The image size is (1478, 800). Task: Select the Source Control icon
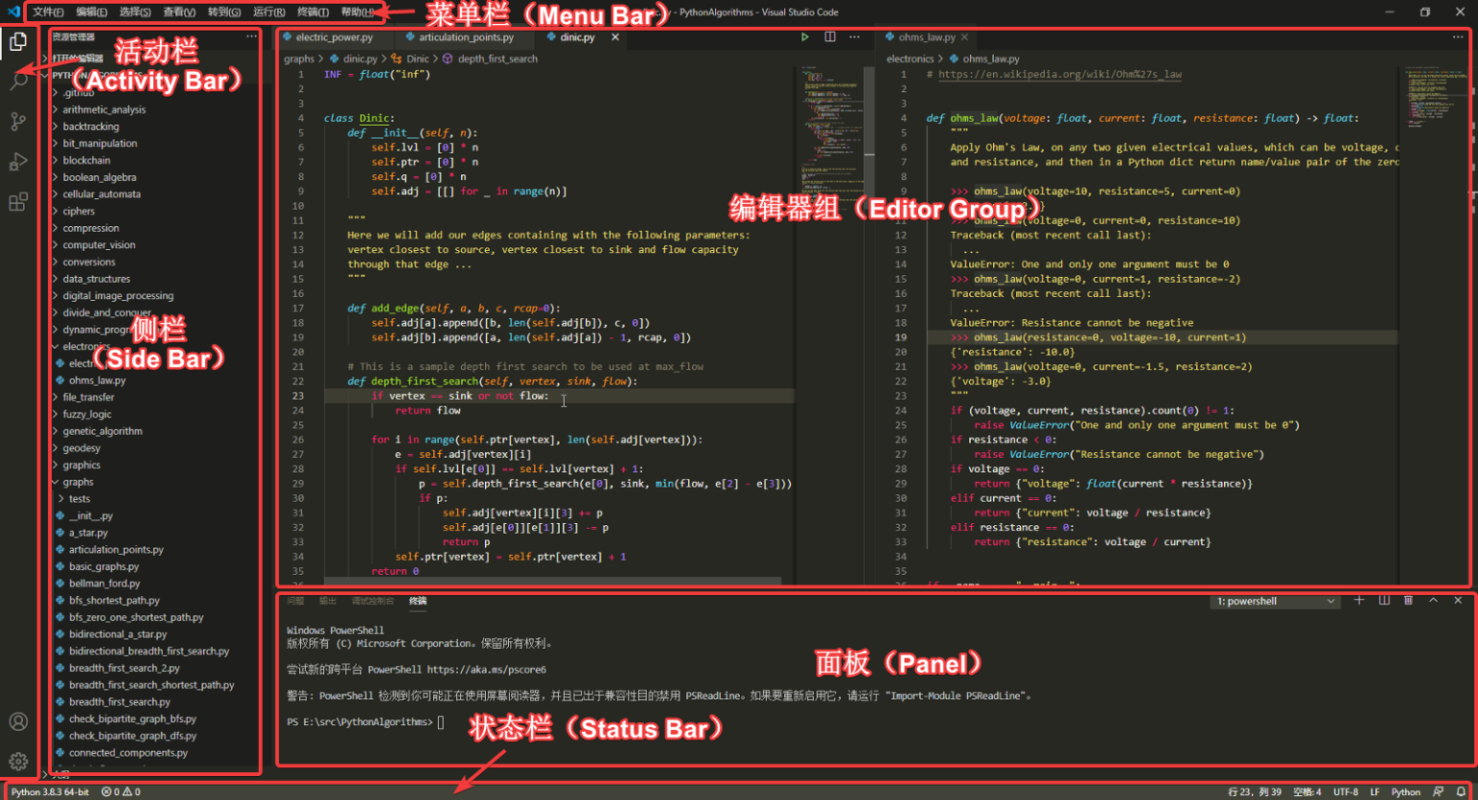point(19,121)
